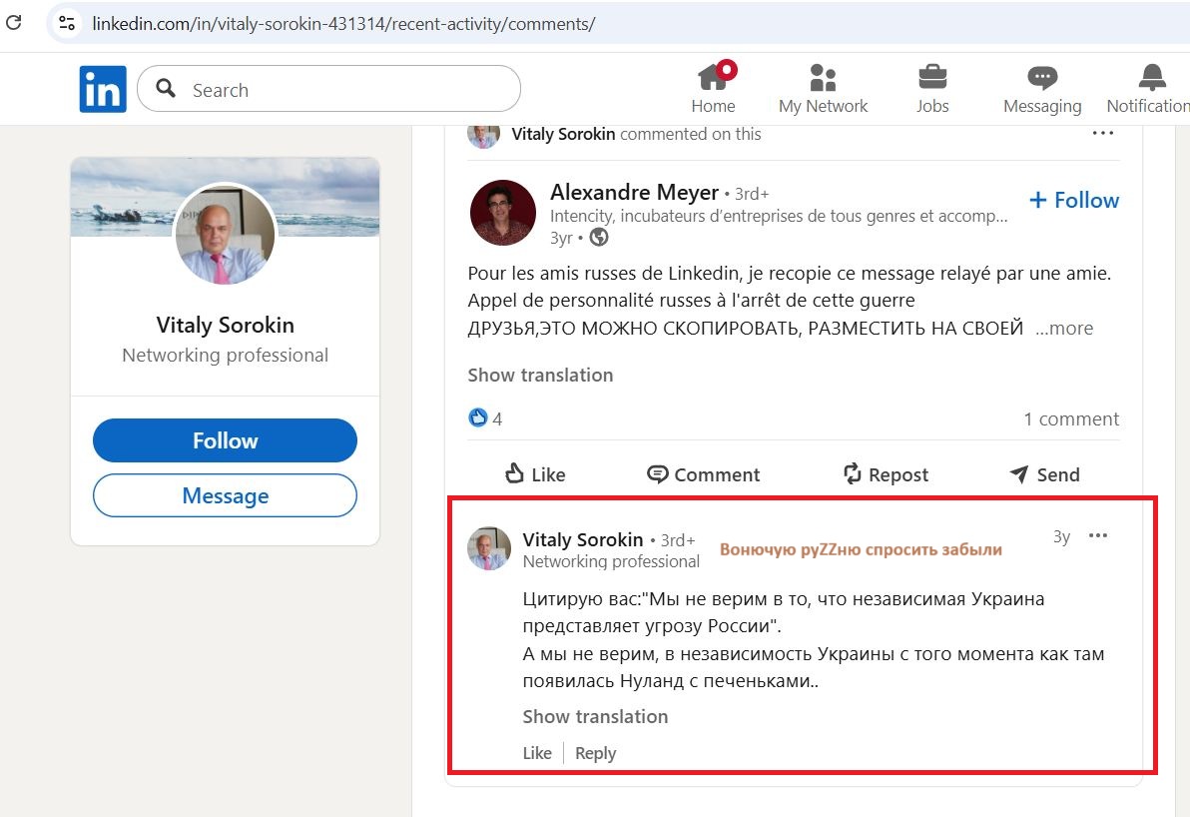Open the Home feed

pos(713,88)
